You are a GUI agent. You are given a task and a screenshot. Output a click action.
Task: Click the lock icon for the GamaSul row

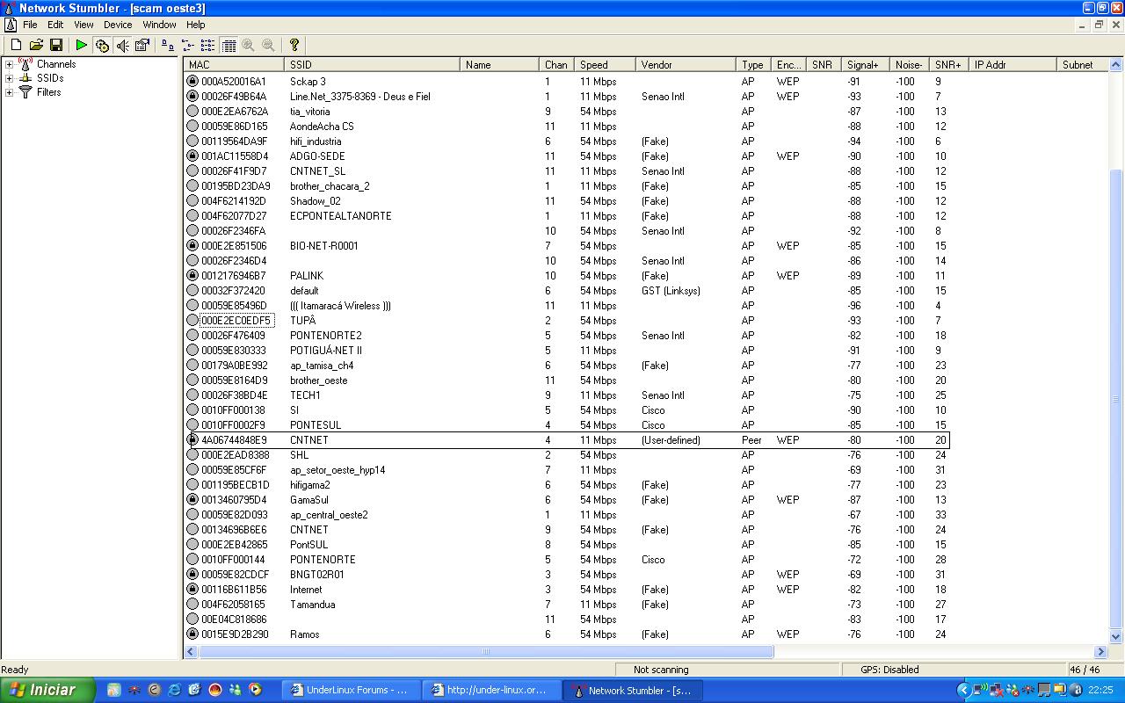(192, 500)
